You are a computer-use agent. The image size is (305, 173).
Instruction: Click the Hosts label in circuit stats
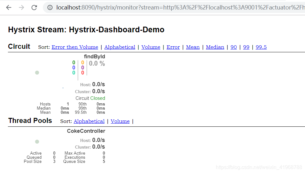[x=45, y=104]
